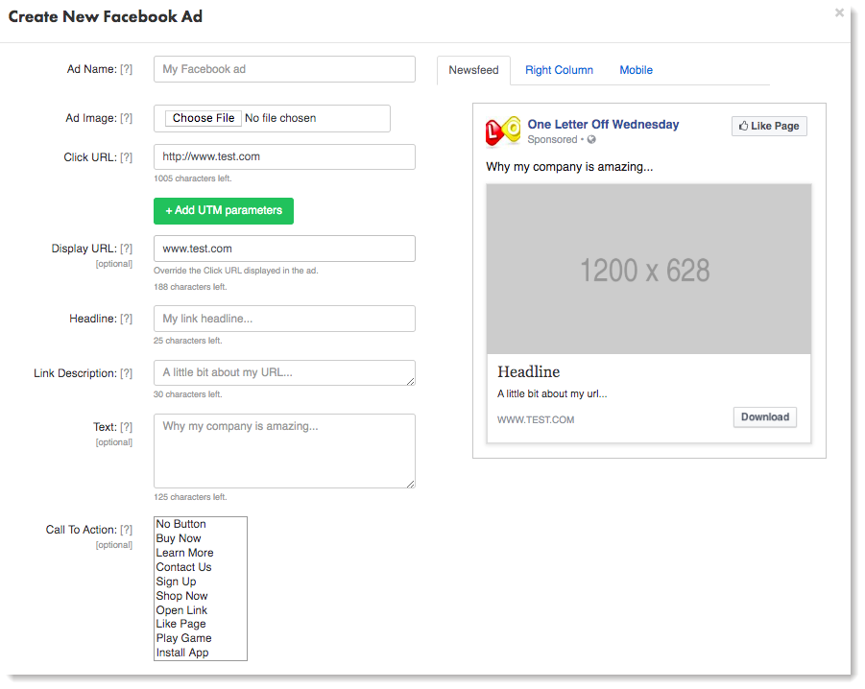Click the globe audience icon beside Sponsored
This screenshot has width=865, height=689.
coord(591,139)
